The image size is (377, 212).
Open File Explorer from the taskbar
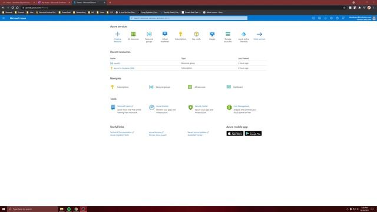click(61, 209)
